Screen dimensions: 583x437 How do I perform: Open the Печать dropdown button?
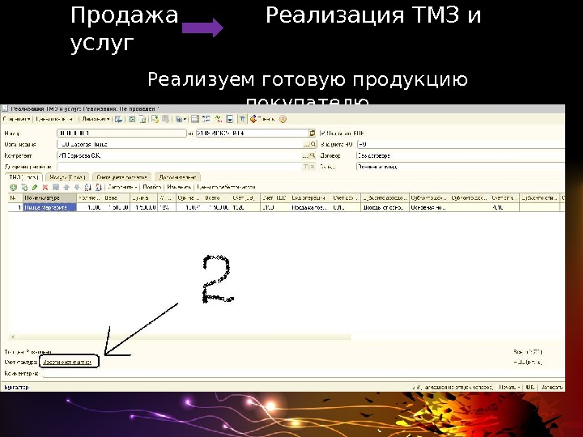[509, 387]
